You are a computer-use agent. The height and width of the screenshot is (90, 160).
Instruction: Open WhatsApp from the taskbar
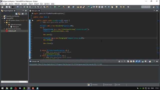click(x=11, y=88)
